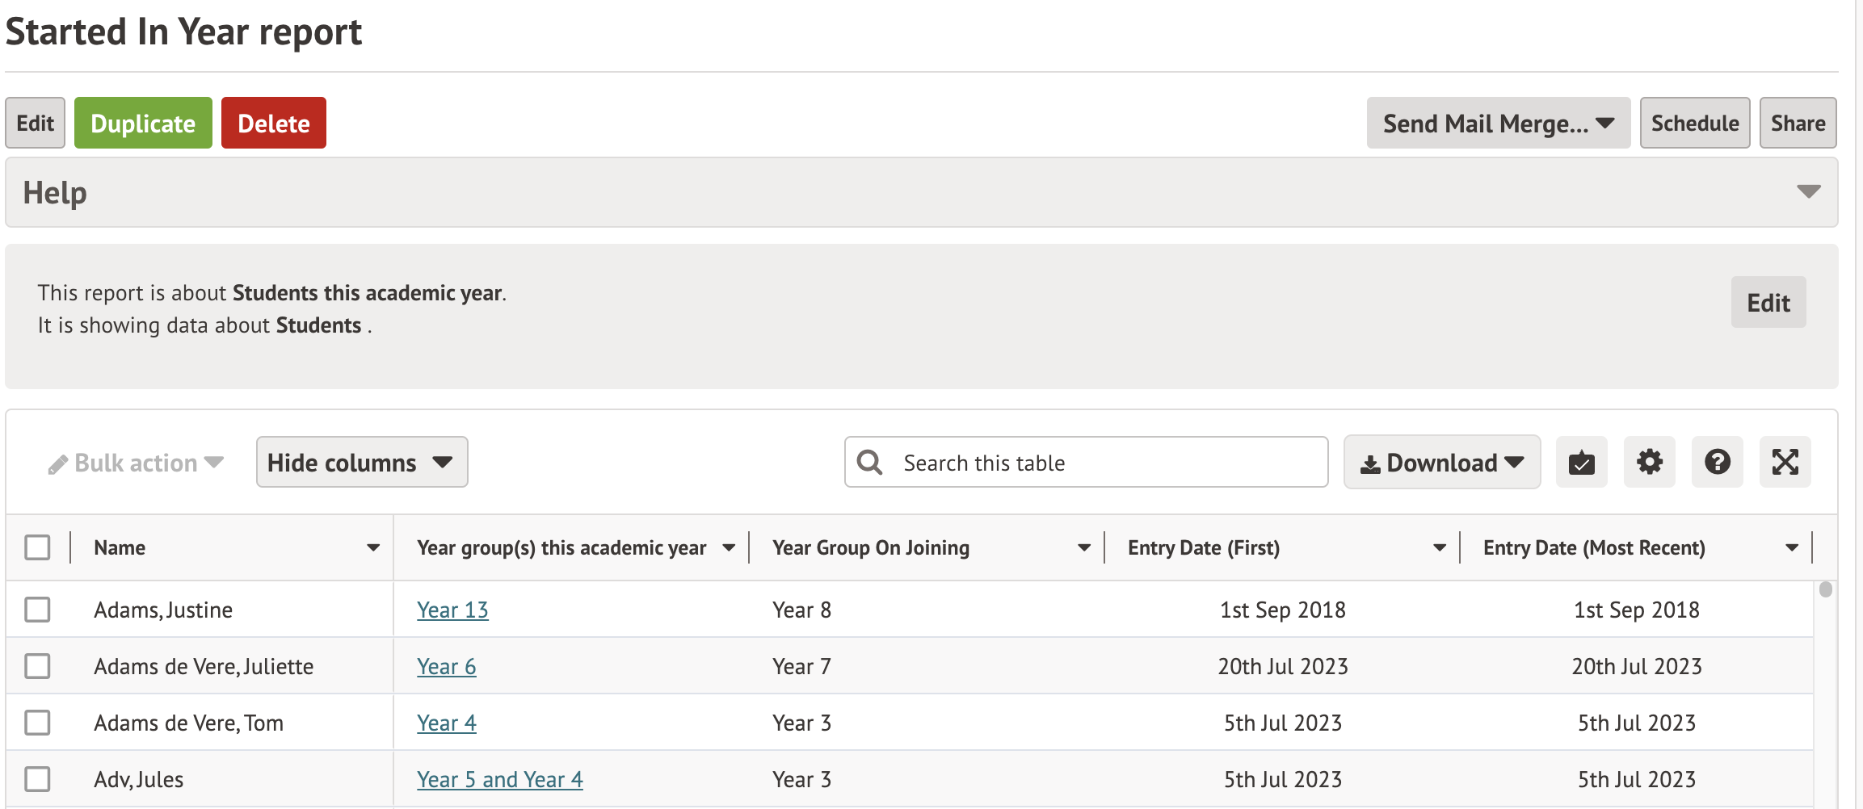
Task: Open the Year 13 link
Action: click(x=452, y=610)
